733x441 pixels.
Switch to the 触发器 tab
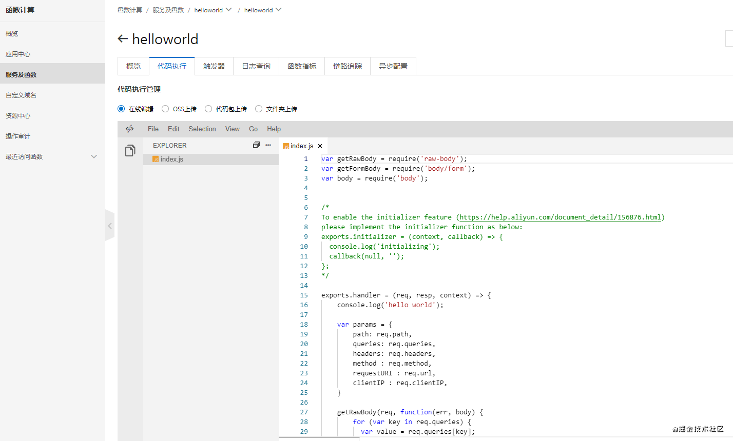click(214, 66)
